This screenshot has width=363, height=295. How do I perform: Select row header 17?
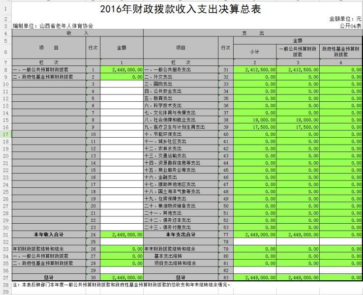5,134
